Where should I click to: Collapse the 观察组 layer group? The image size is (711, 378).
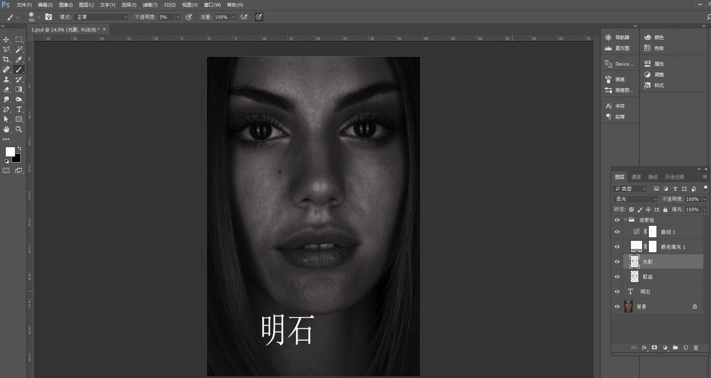click(625, 220)
